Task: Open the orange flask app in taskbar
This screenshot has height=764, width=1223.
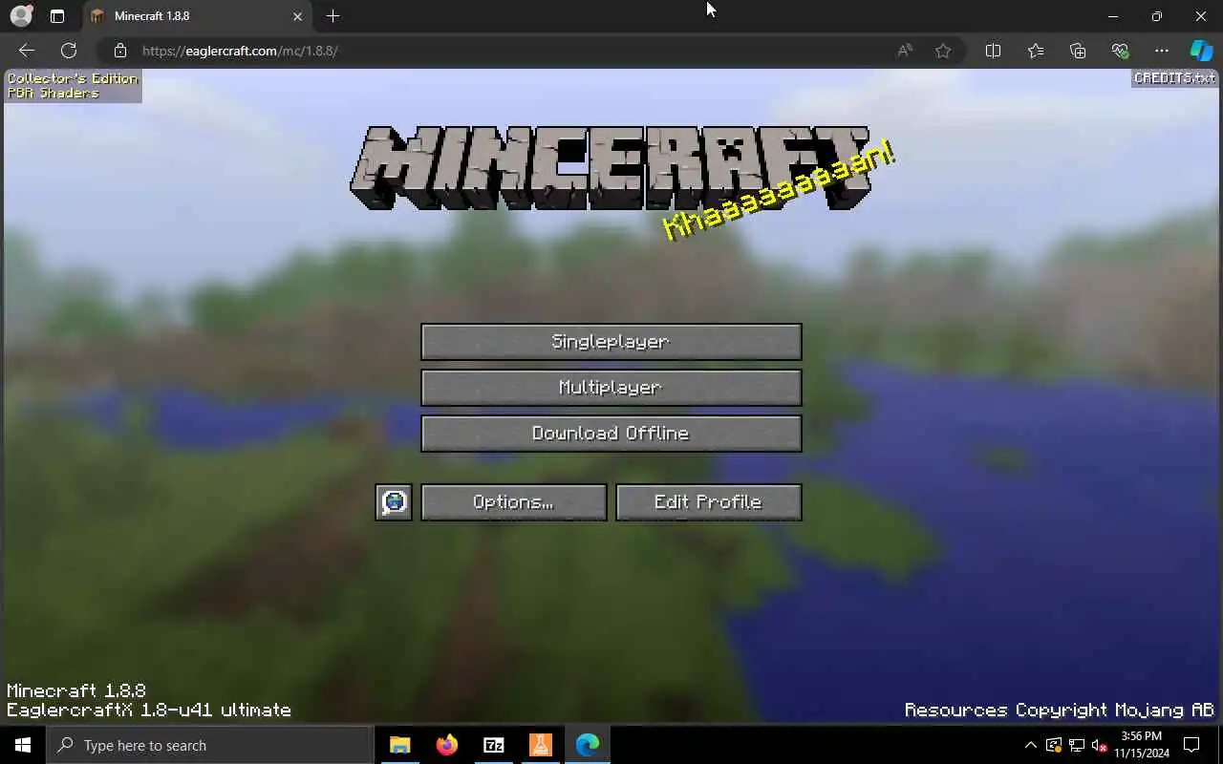Action: [x=540, y=745]
